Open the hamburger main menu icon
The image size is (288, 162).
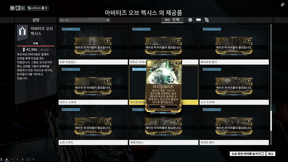tap(12, 8)
